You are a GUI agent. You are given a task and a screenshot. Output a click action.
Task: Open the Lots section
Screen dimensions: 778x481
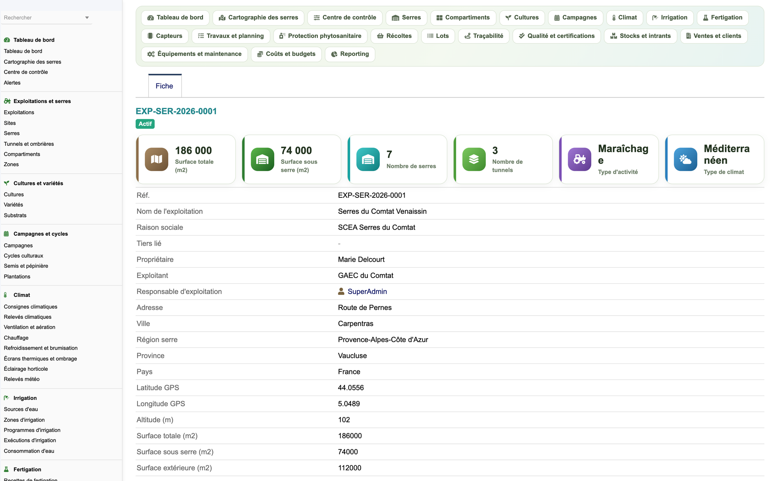(x=438, y=36)
